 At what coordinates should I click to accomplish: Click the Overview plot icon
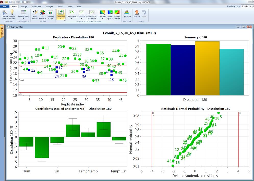click(61, 12)
